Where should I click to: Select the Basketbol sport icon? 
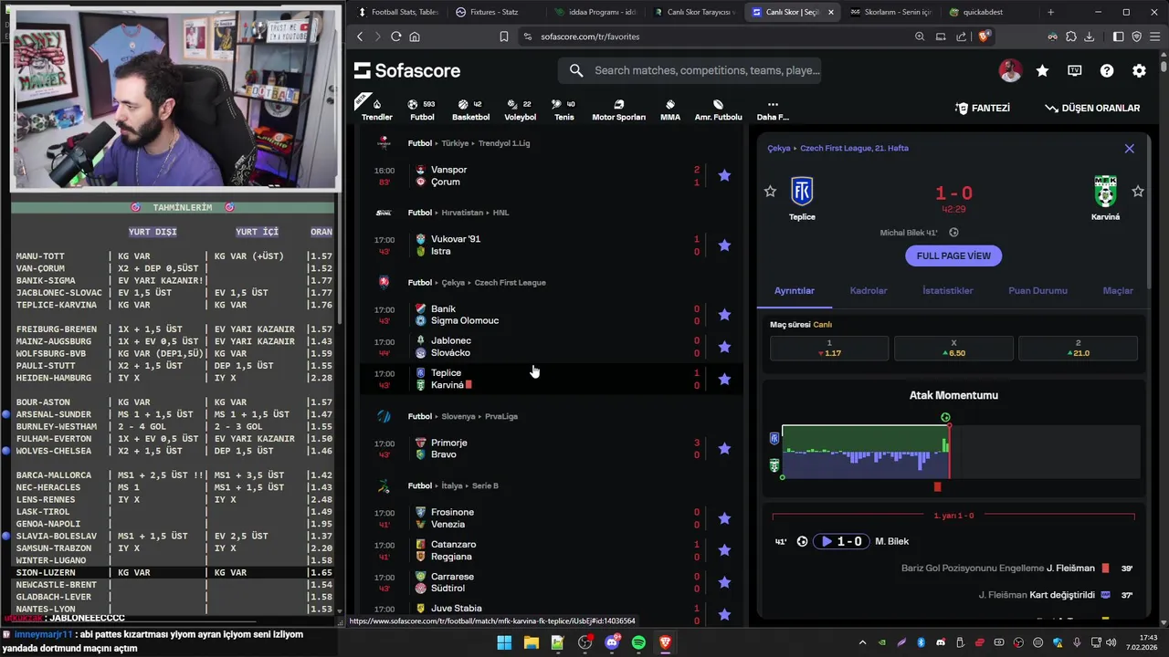pyautogui.click(x=470, y=109)
